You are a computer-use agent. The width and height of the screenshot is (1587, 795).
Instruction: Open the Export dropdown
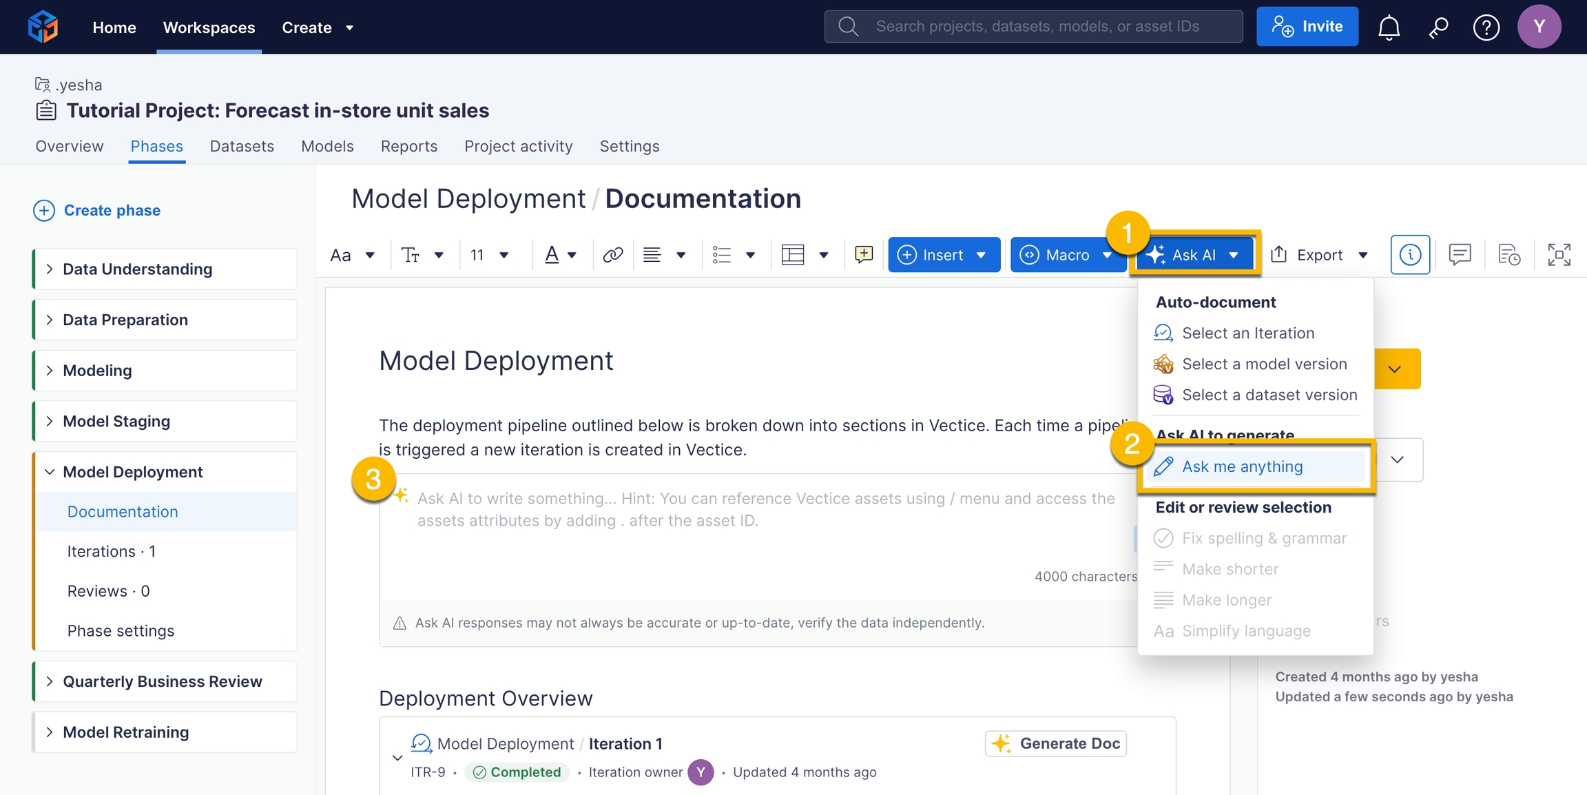click(x=1319, y=255)
